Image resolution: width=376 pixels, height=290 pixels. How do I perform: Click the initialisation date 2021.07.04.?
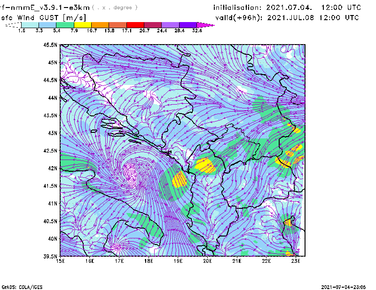tap(289, 8)
